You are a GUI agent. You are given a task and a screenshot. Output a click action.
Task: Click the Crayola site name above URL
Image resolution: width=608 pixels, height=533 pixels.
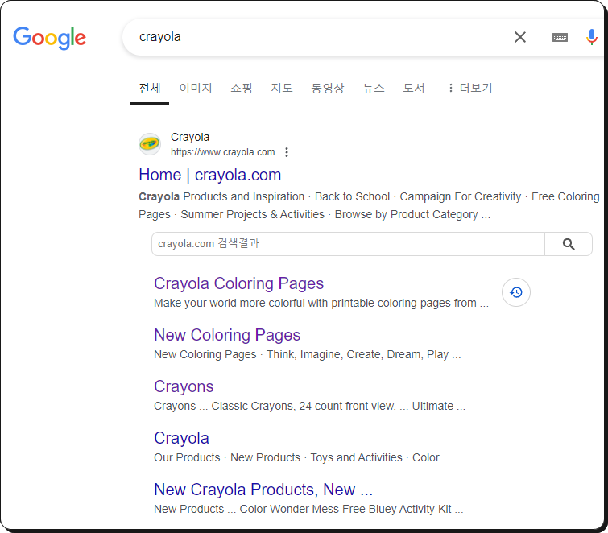tap(189, 137)
